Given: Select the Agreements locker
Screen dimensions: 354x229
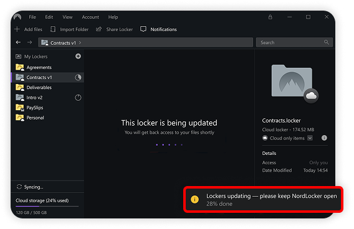Looking at the screenshot, I should coord(47,67).
